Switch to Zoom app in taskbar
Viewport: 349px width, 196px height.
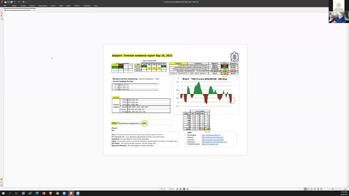64,193
